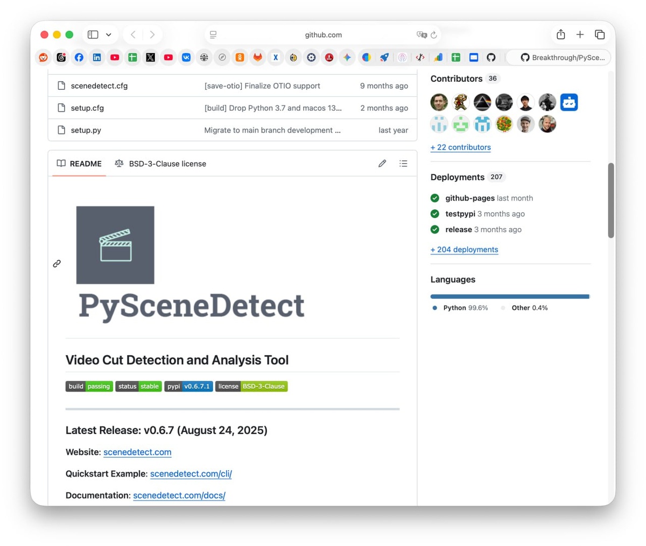Open the setup.py file
The image size is (646, 546).
pyautogui.click(x=86, y=130)
